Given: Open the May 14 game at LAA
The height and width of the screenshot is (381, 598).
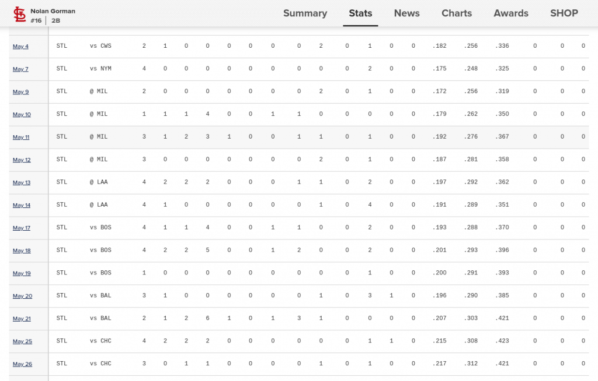Looking at the screenshot, I should pyautogui.click(x=21, y=205).
